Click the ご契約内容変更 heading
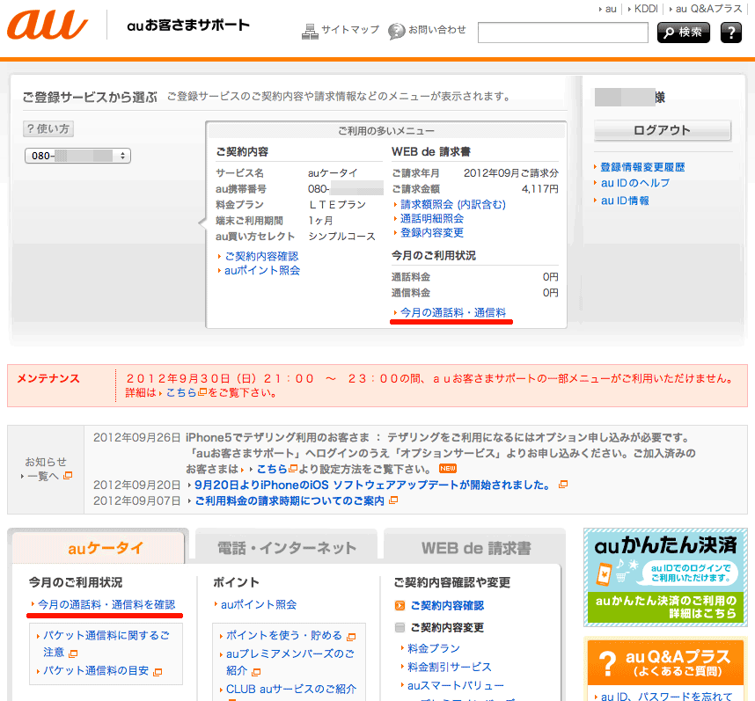 pos(447,627)
